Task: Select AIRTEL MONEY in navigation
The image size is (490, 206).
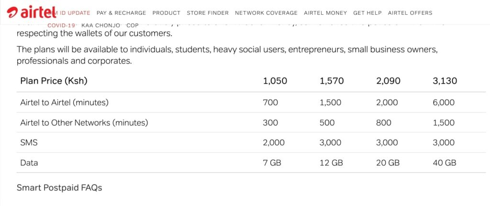Action: point(325,13)
